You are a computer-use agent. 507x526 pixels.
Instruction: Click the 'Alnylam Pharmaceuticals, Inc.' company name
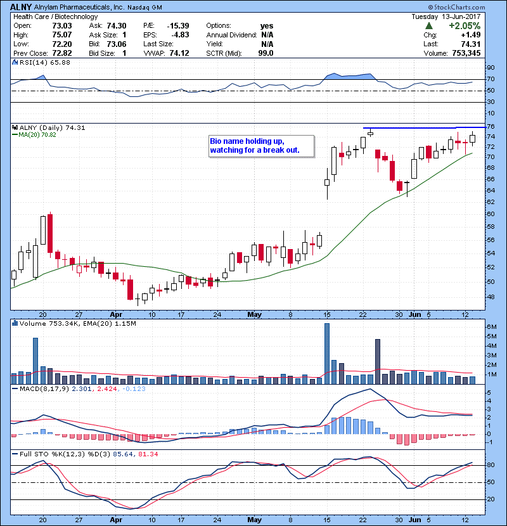[x=79, y=8]
